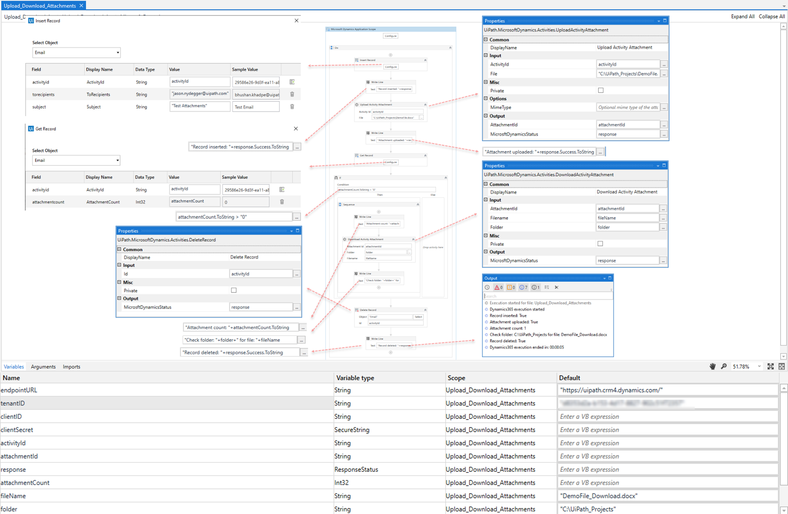788x514 pixels.
Task: Click the fileName default "DemoFile_Download.docx"
Action: (668, 496)
